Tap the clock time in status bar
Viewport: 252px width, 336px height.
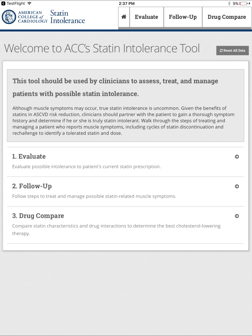[127, 4]
